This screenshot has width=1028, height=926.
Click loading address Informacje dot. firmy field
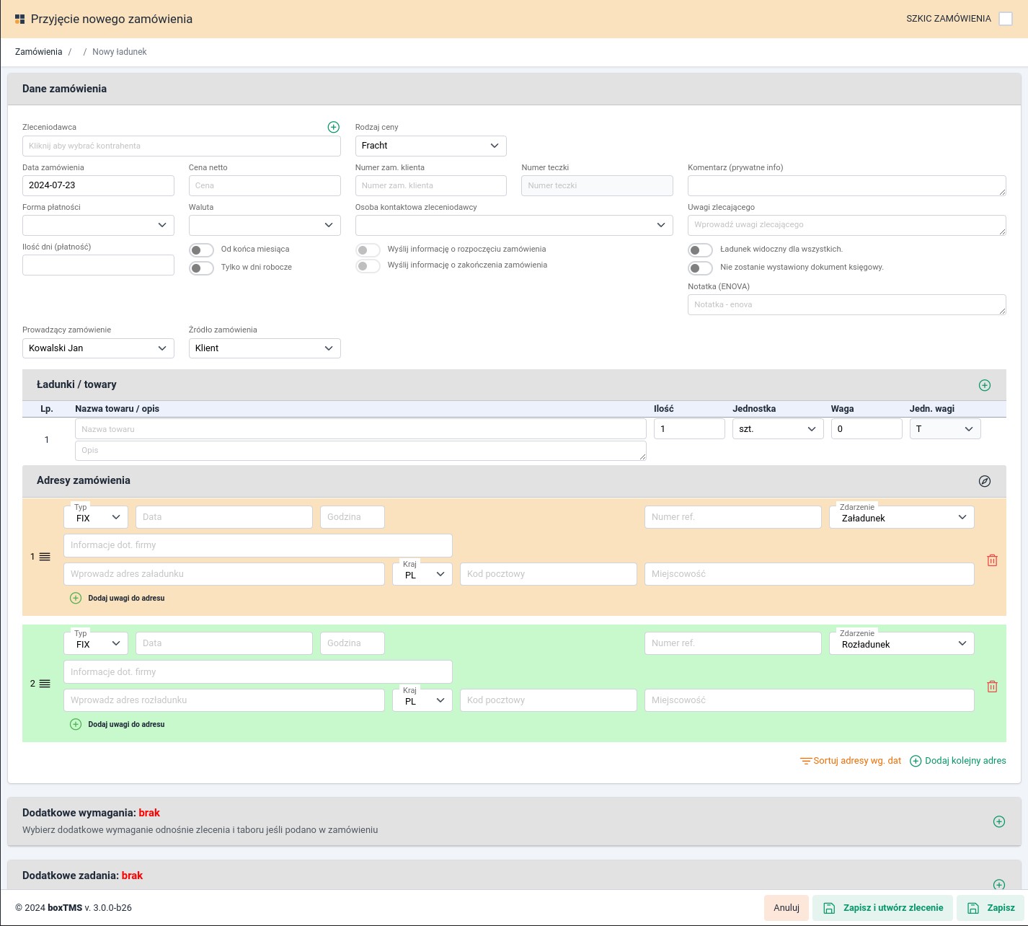point(258,545)
